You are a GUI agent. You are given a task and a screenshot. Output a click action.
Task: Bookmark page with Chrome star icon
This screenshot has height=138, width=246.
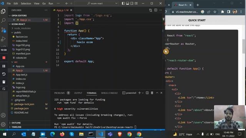(x=215, y=12)
